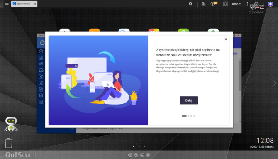Screen dimensions: 278x159
Task: Show event notifications with 10+ badge
Action: (x=214, y=4)
